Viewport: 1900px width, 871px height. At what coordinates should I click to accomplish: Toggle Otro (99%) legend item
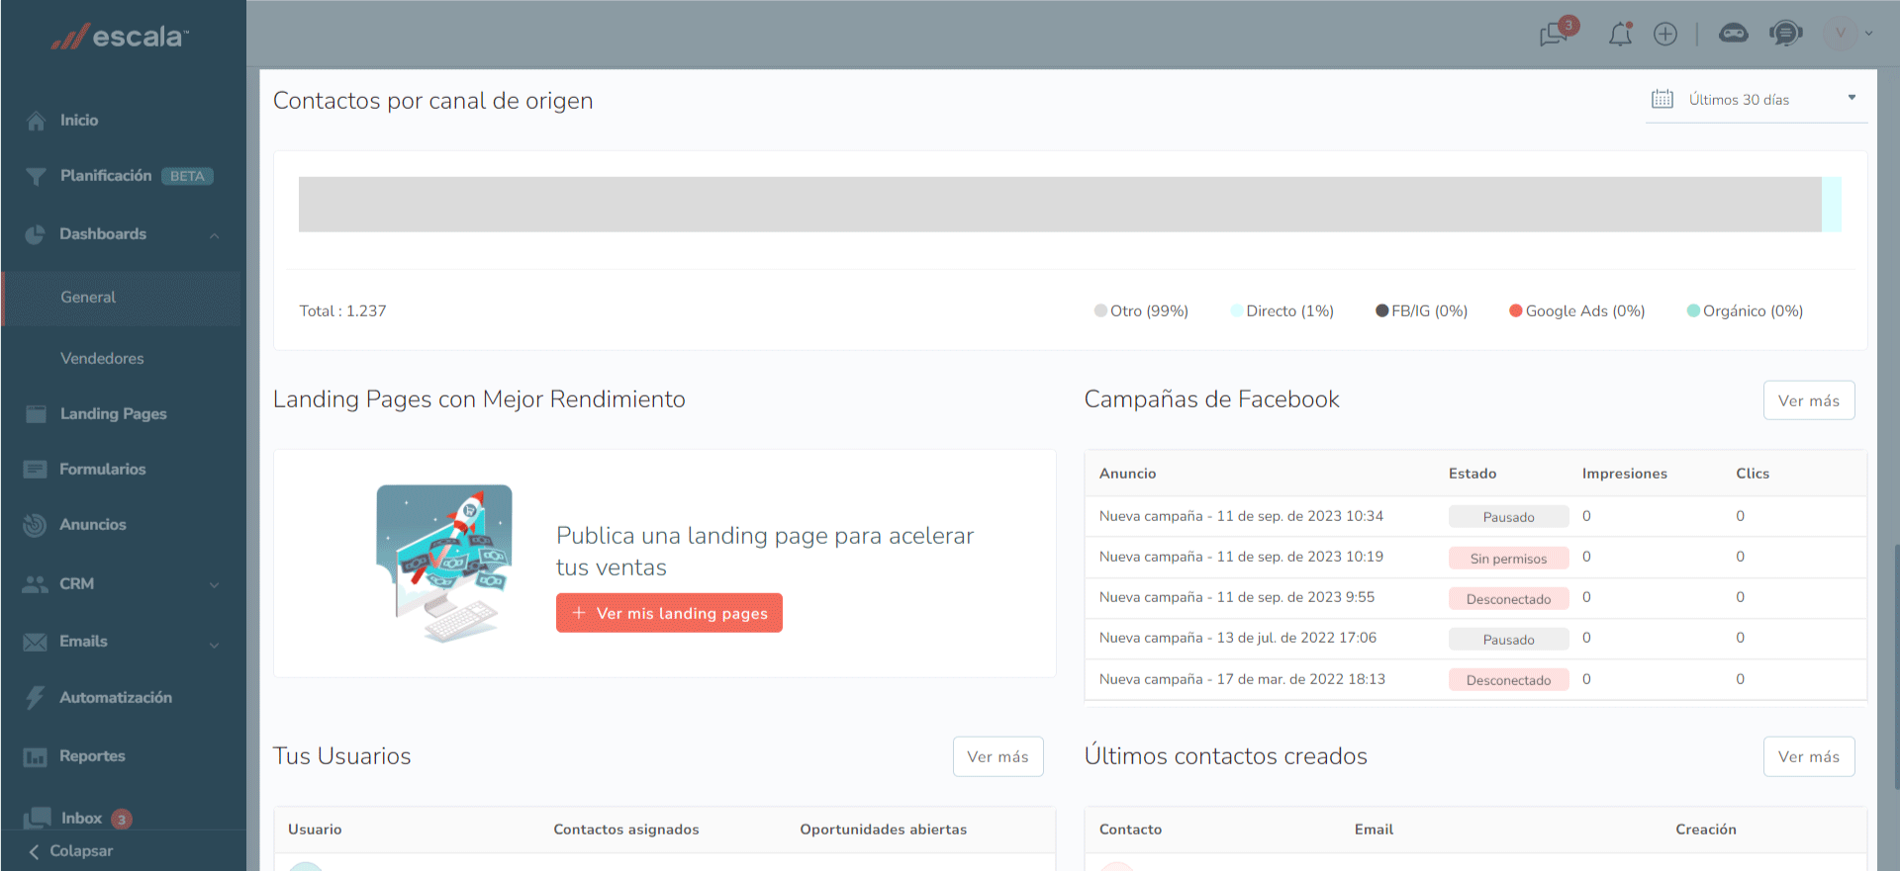(1141, 311)
